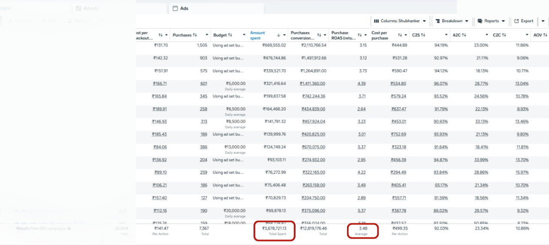
Task: Click the 601 purchases link
Action: [204, 84]
